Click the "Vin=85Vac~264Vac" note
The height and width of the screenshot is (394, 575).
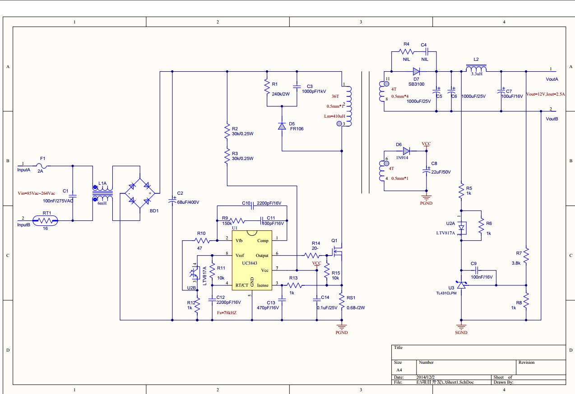click(x=37, y=193)
